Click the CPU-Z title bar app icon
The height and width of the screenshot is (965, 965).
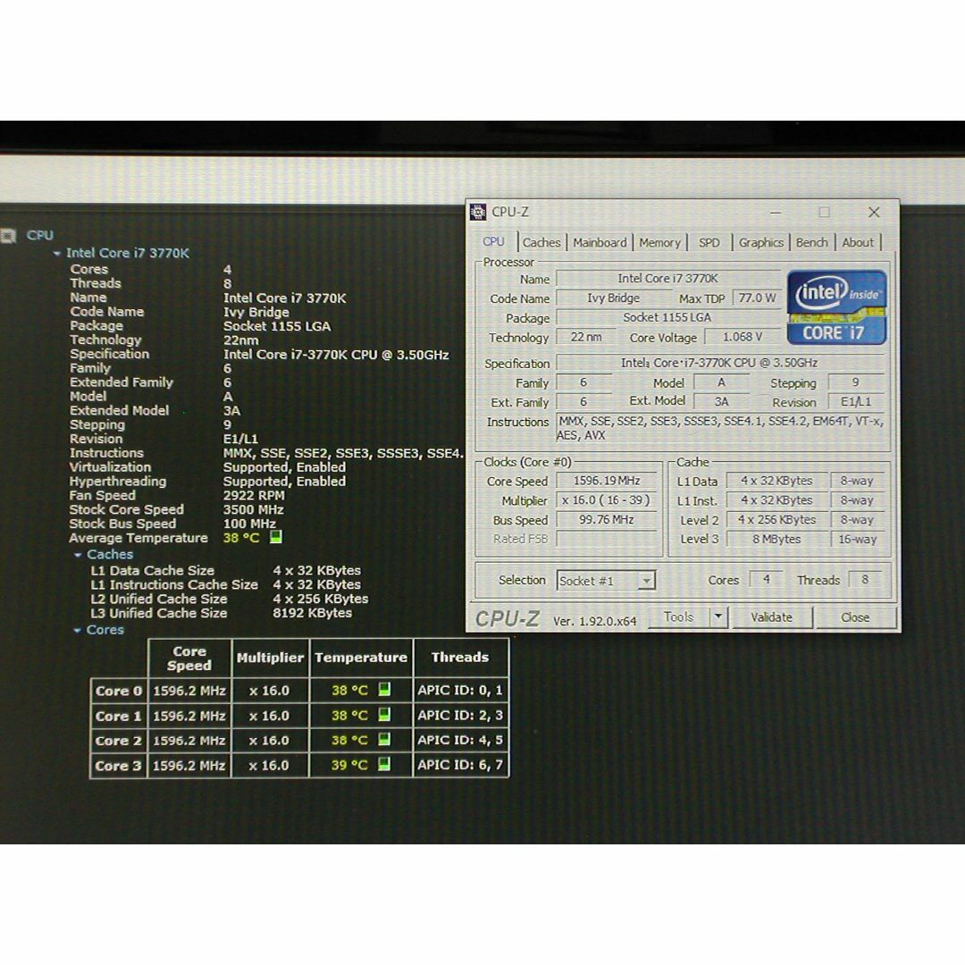click(477, 213)
